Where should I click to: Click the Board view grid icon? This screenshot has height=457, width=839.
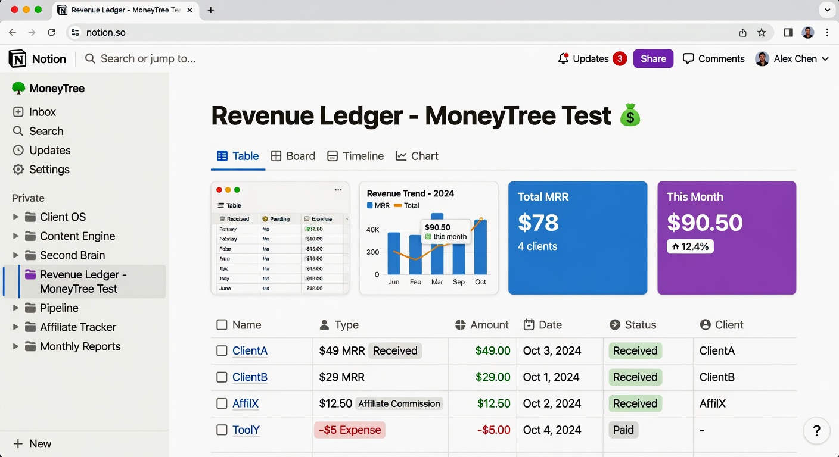(x=276, y=156)
